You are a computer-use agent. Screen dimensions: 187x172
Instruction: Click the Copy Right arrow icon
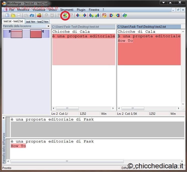click(x=78, y=15)
